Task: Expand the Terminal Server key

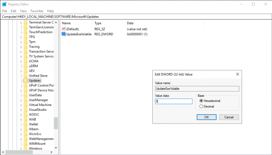Action: point(21,23)
